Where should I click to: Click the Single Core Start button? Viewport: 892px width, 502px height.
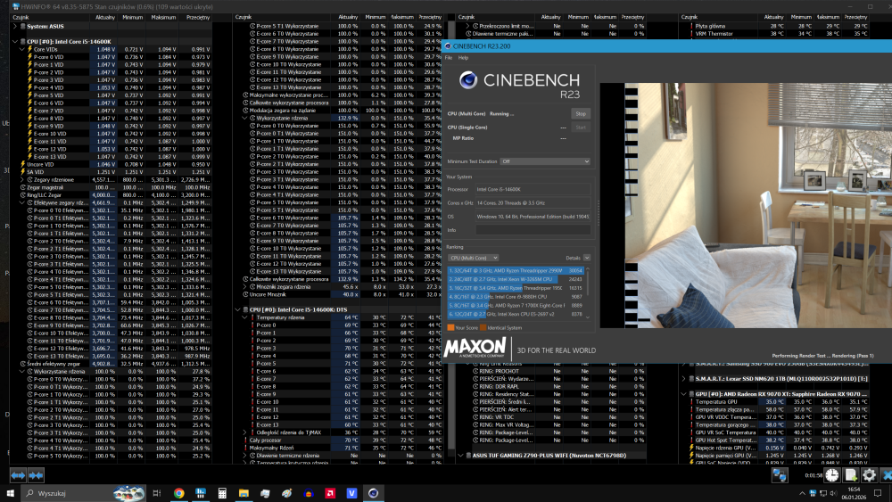[581, 128]
